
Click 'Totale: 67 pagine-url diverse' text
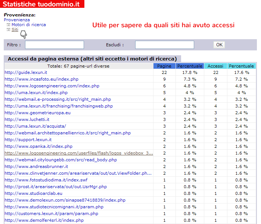coord(78,66)
